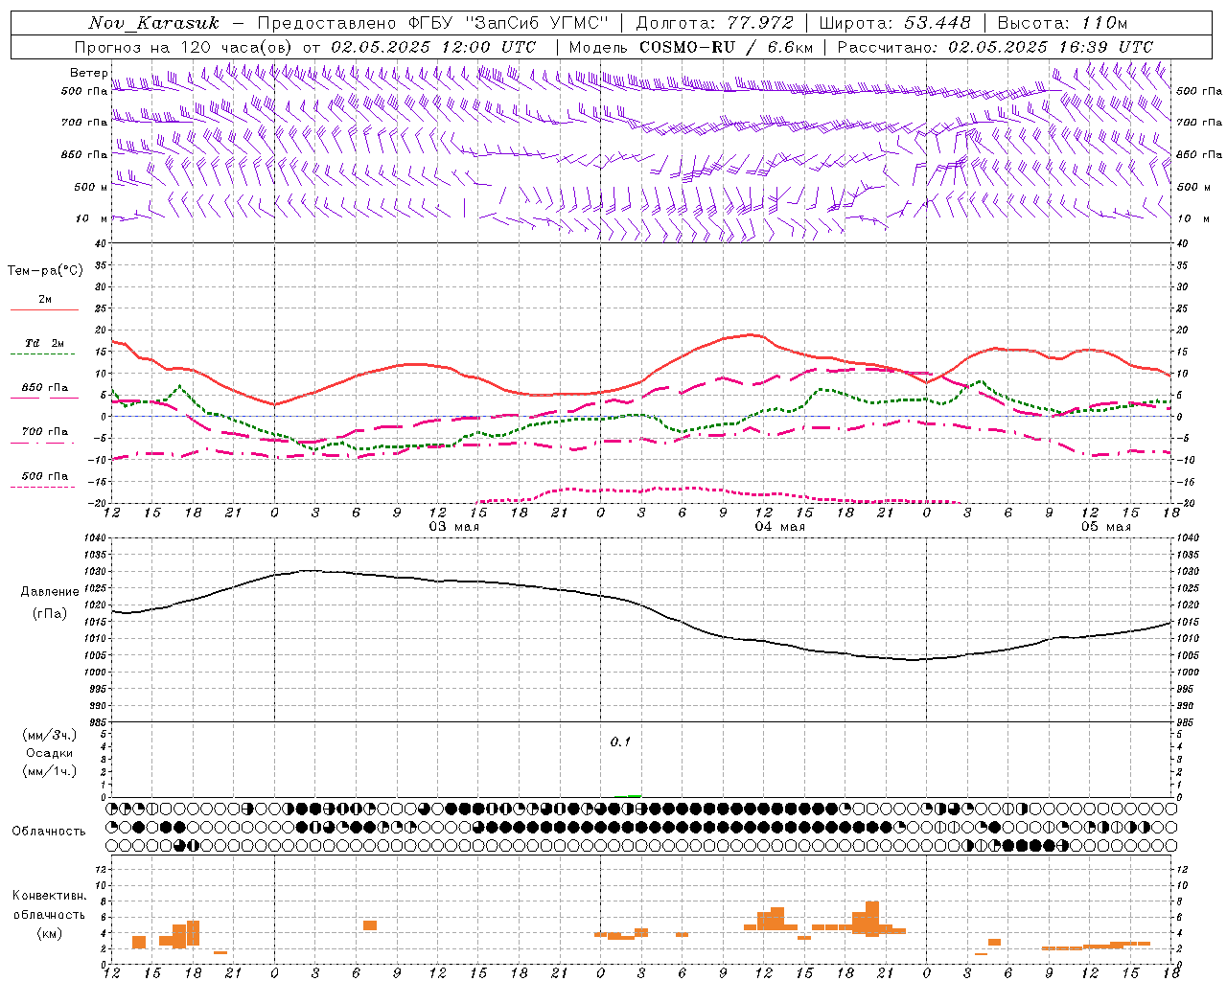Click the '(мм/1ч.)' precipitation unit label
The image size is (1227, 981).
coord(50,771)
